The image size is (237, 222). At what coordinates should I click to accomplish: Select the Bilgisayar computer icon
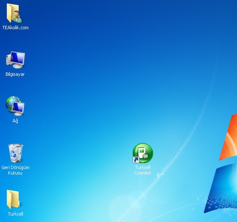[x=15, y=60]
